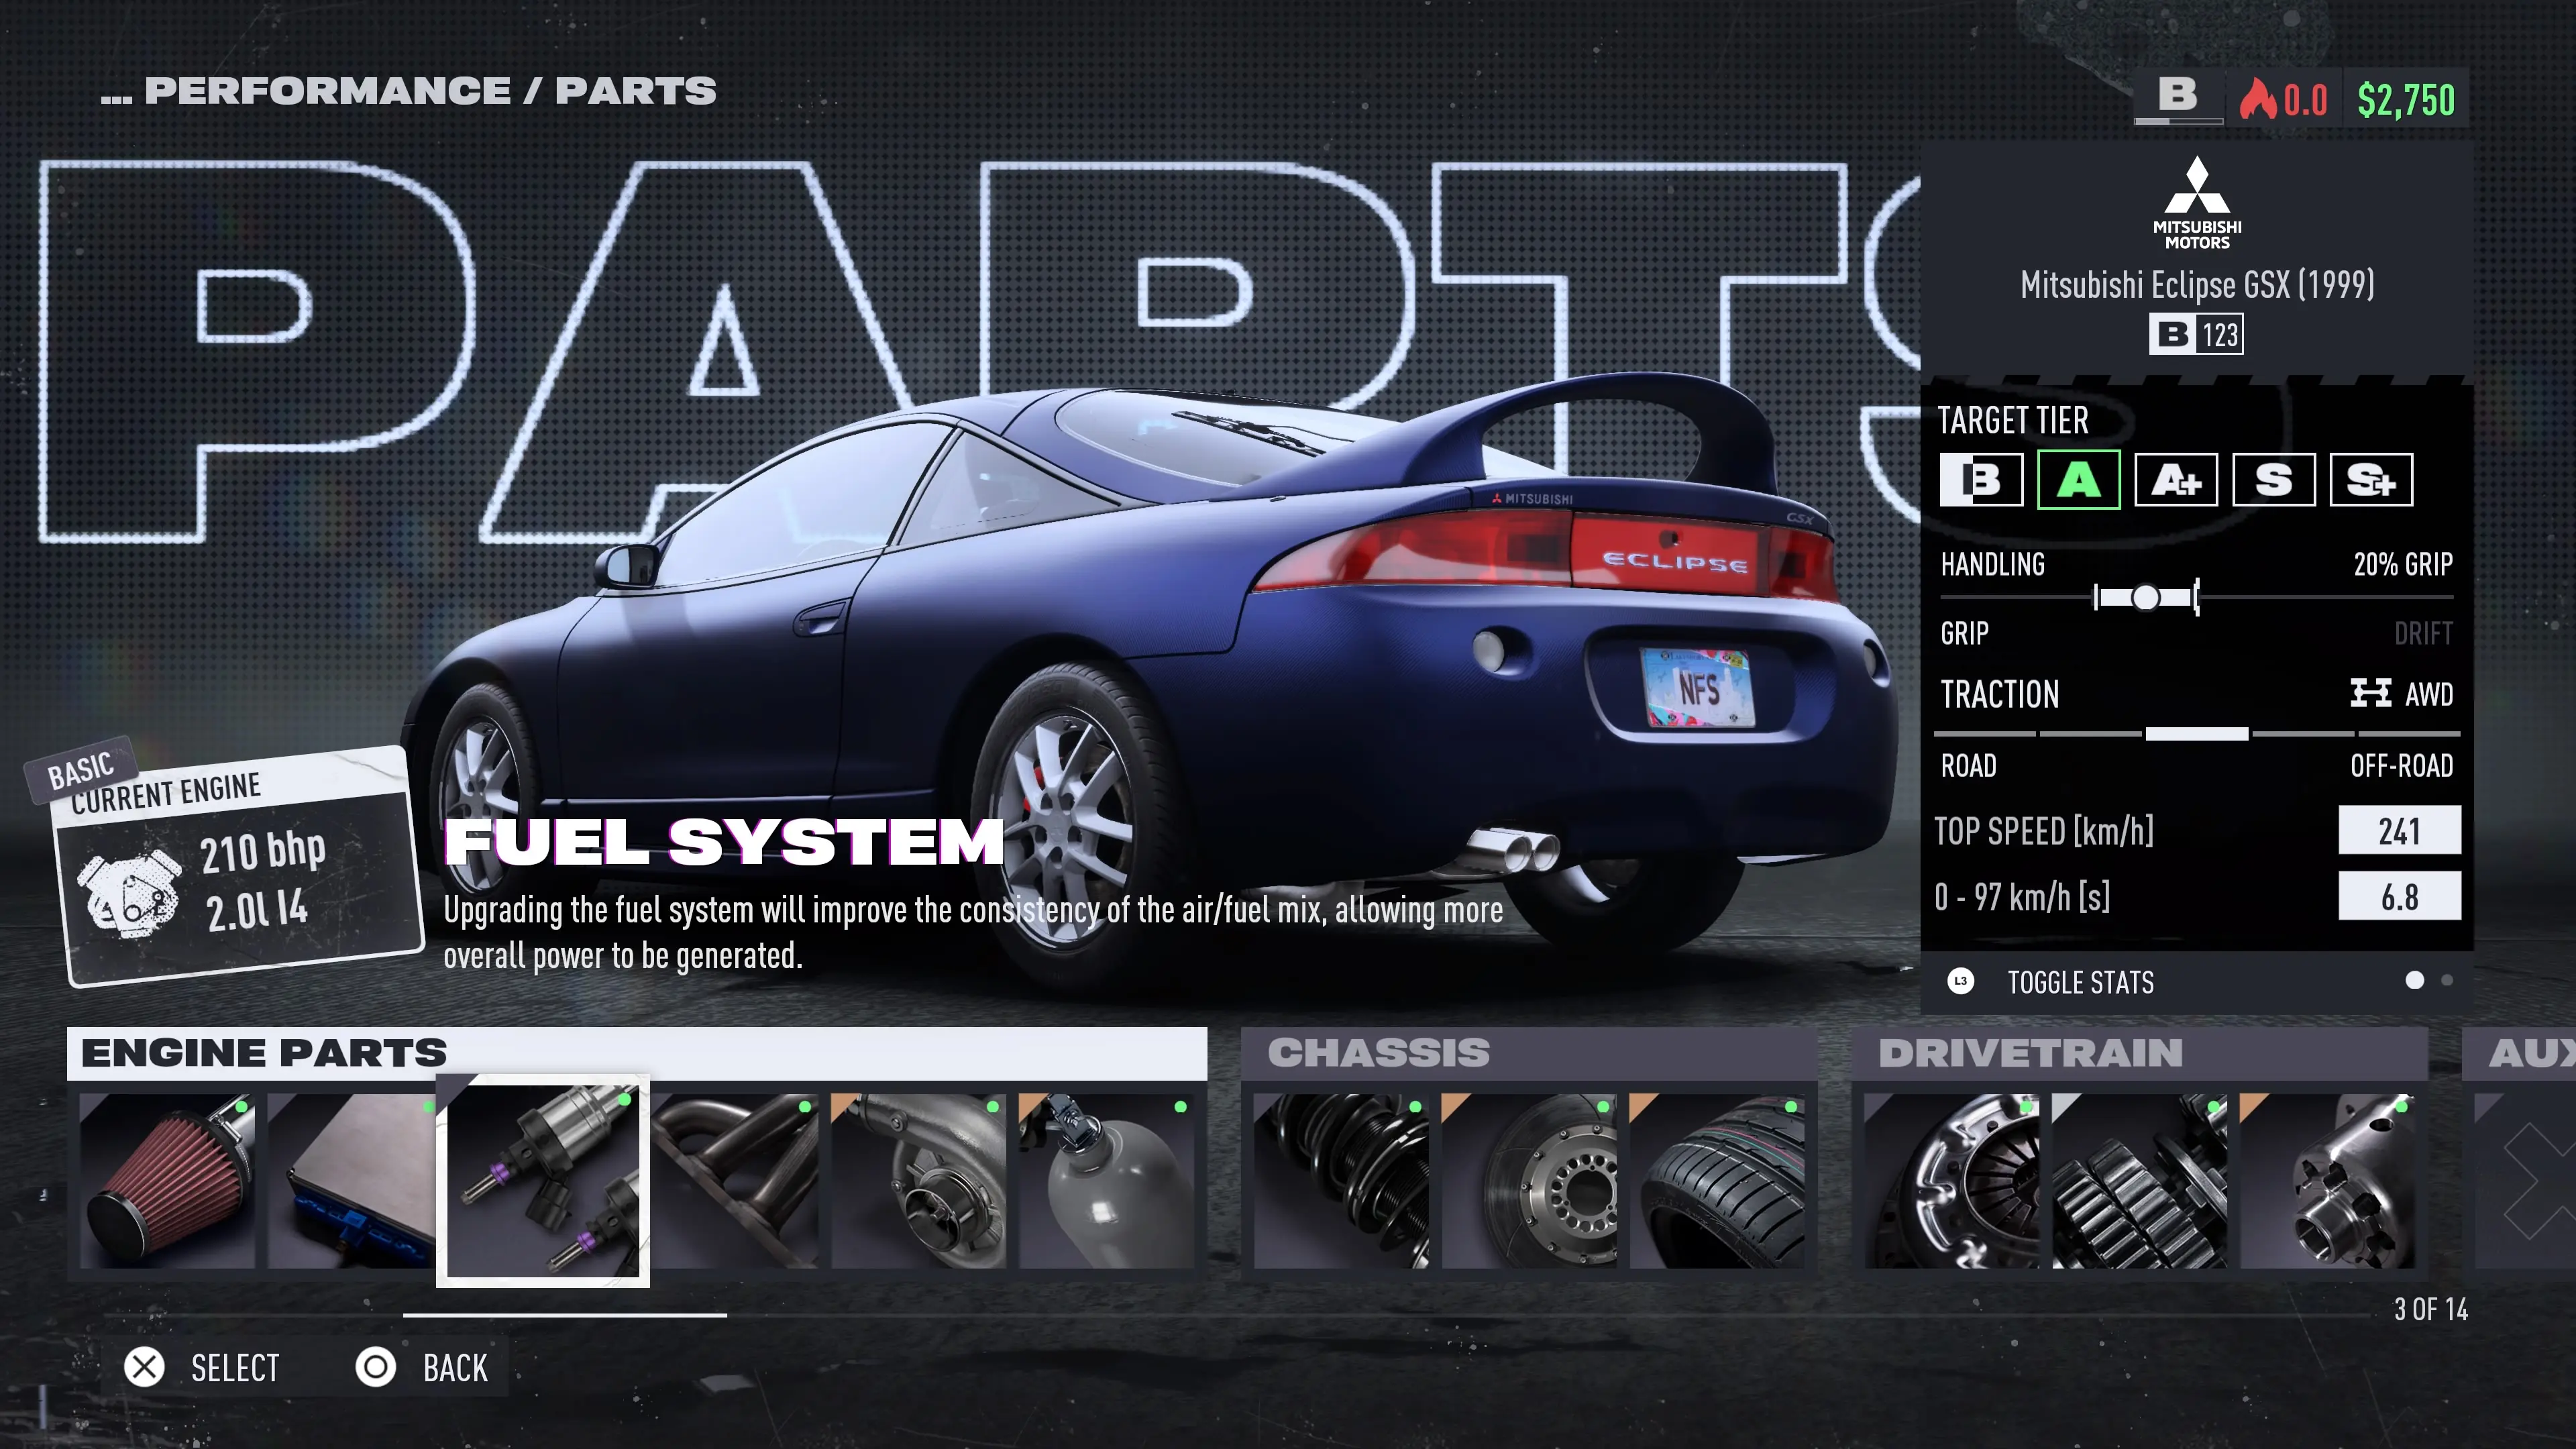This screenshot has width=2576, height=1449.
Task: Select the ECU engine part
Action: [x=352, y=1181]
